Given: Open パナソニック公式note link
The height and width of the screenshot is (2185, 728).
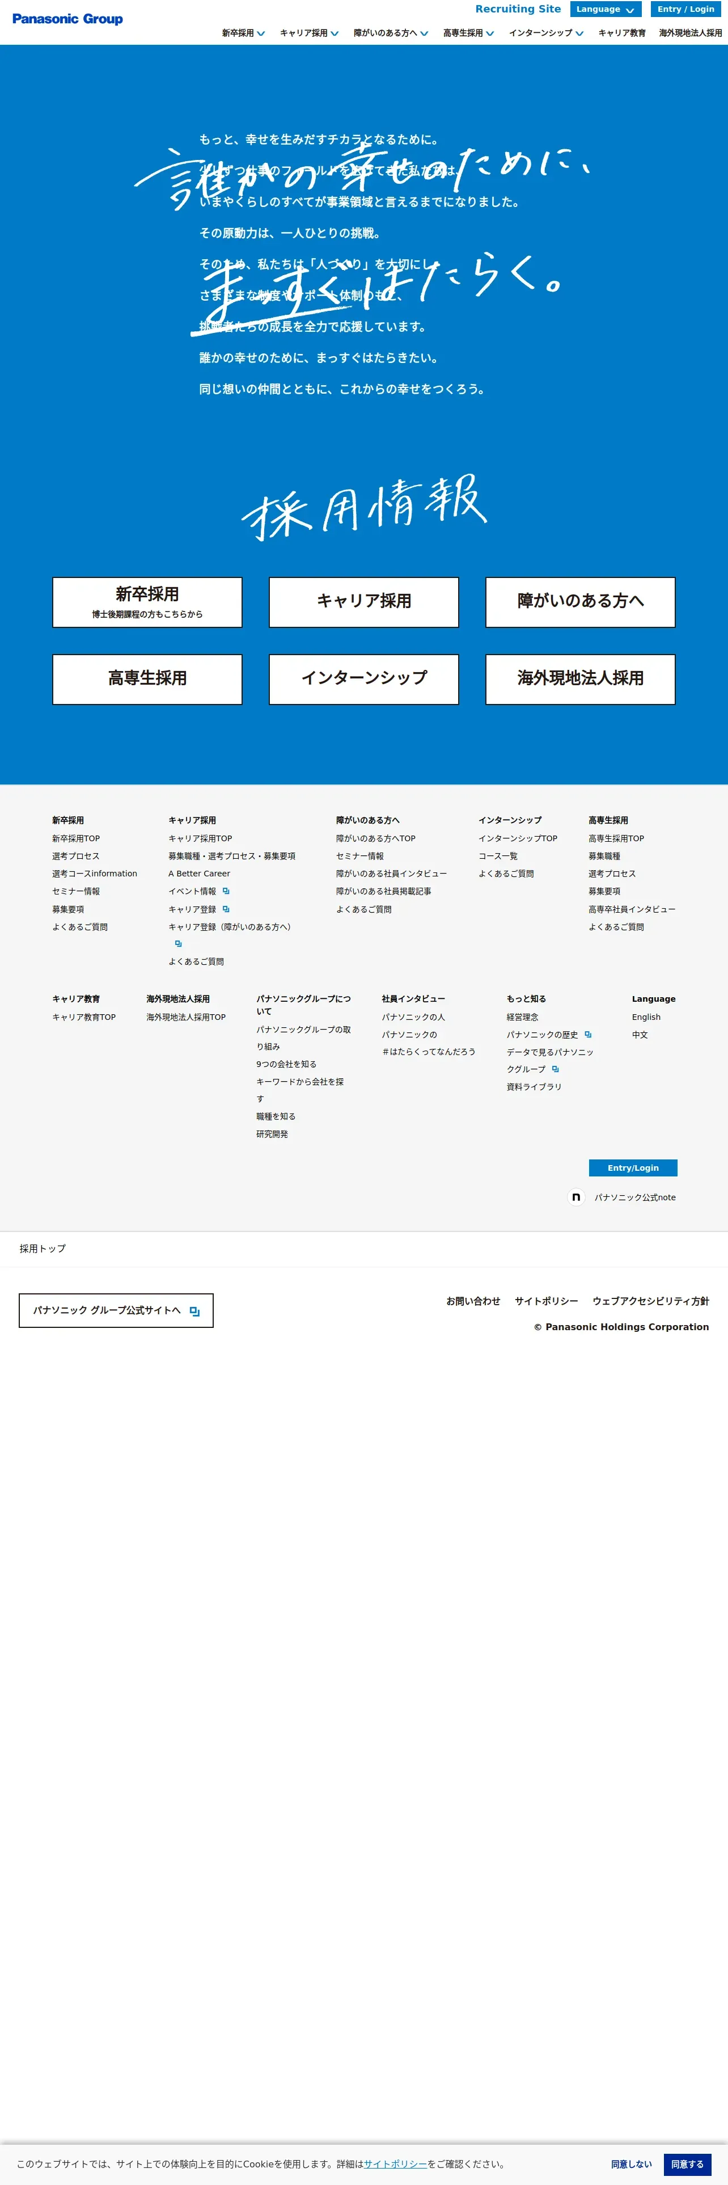Looking at the screenshot, I should point(635,1197).
